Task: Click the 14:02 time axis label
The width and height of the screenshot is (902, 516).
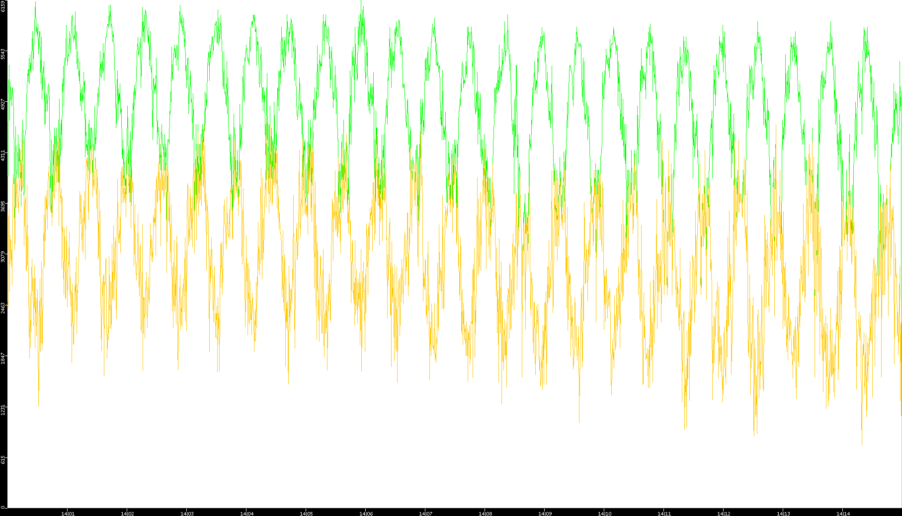Action: pos(127,514)
